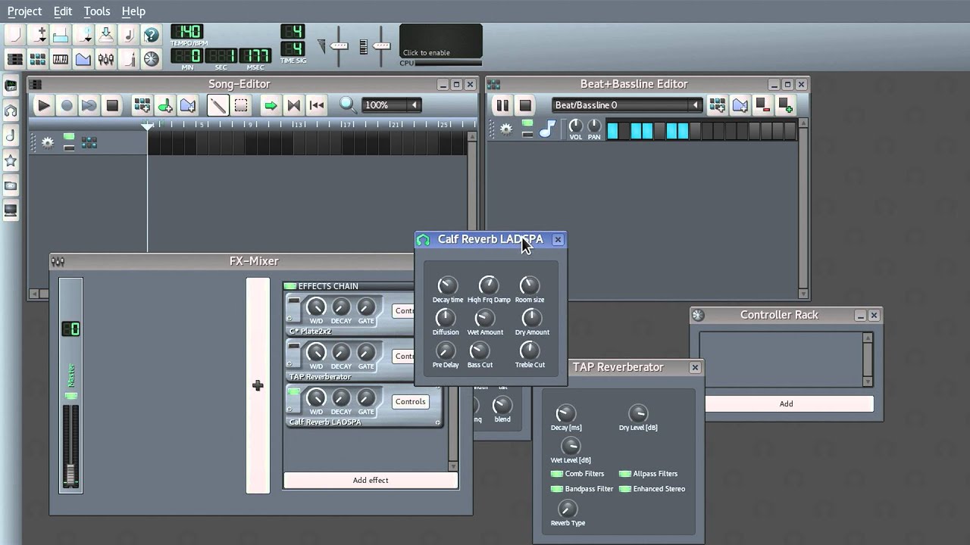The height and width of the screenshot is (545, 970).
Task: Mute the Beat+Bassline track green LED
Action: pos(527,123)
